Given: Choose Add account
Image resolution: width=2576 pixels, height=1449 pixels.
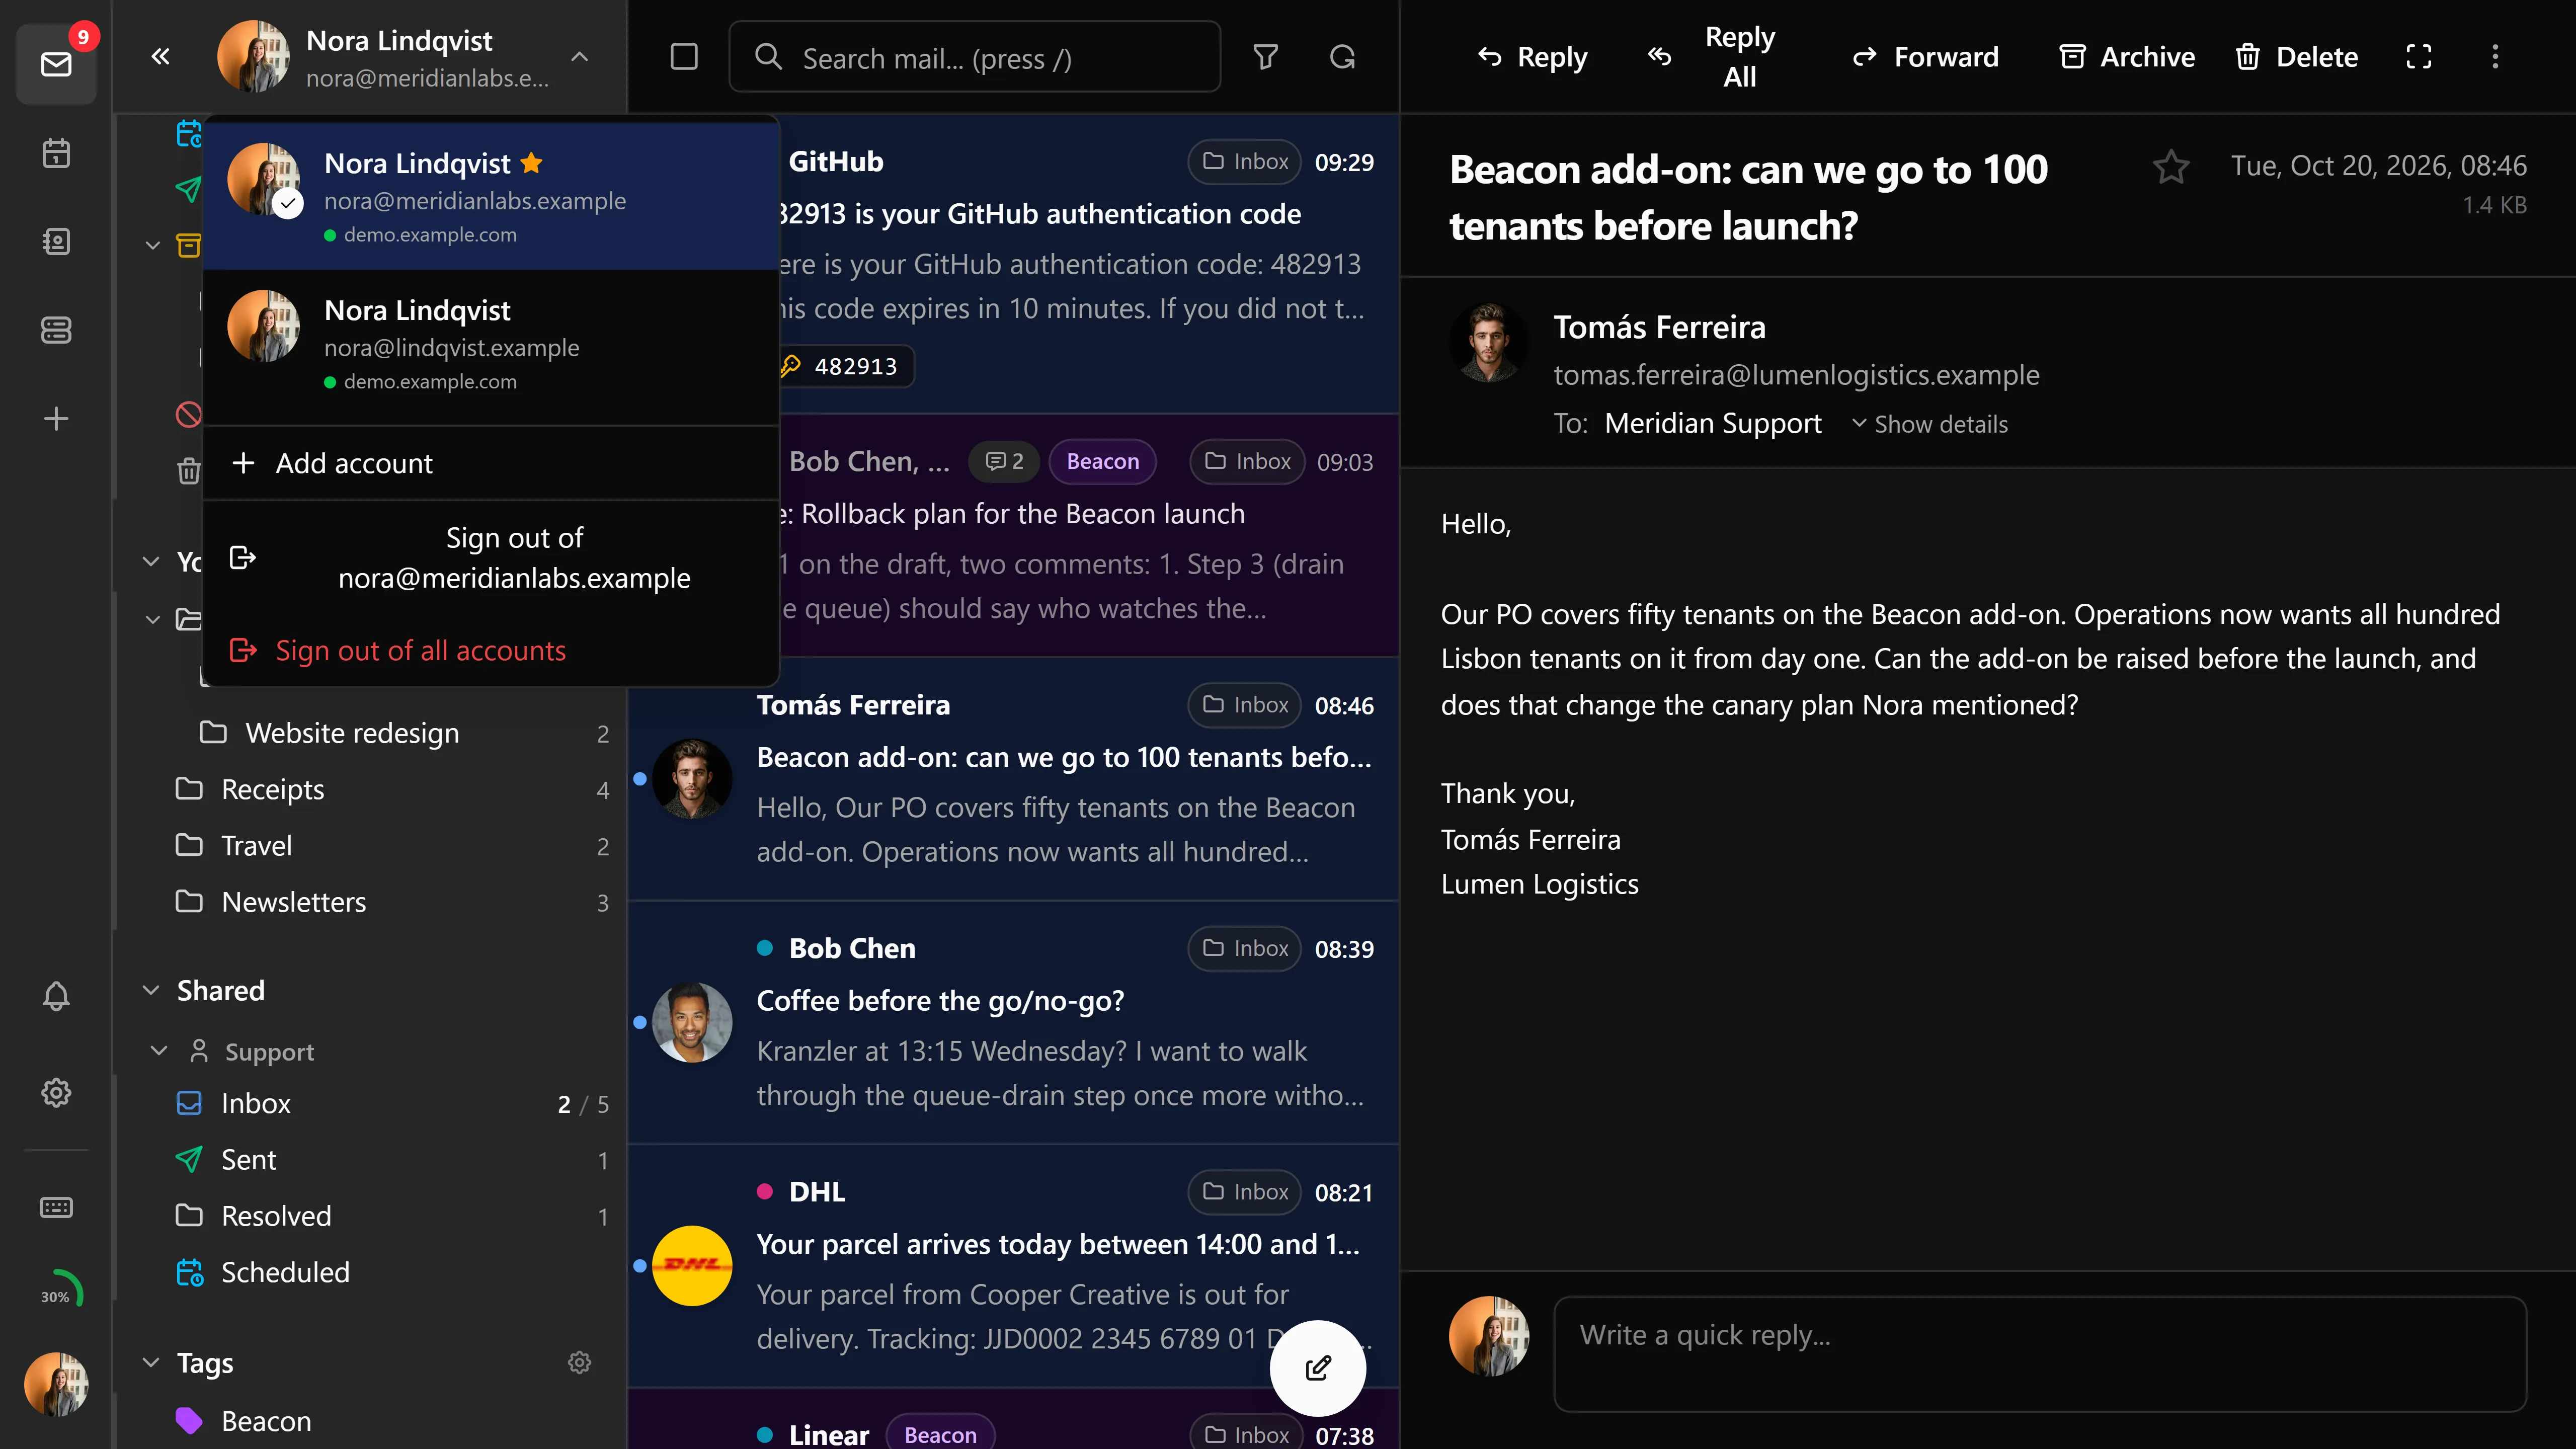Looking at the screenshot, I should click(491, 463).
